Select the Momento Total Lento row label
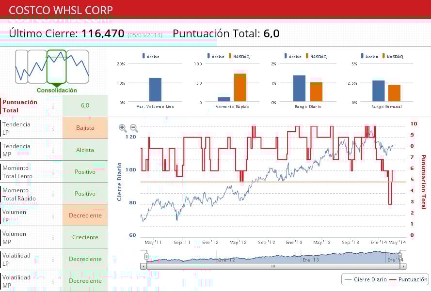The height and width of the screenshot is (292, 431). [x=17, y=172]
